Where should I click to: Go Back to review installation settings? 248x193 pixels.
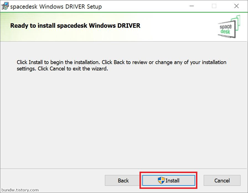click(123, 180)
